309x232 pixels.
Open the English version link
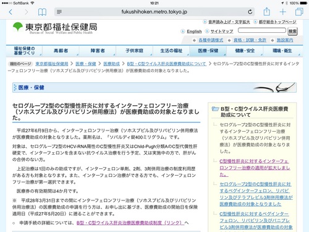pyautogui.click(x=194, y=32)
